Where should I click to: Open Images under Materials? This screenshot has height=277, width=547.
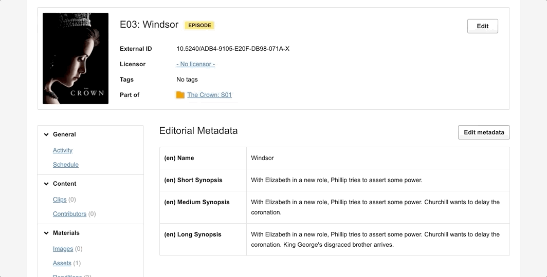pyautogui.click(x=63, y=249)
